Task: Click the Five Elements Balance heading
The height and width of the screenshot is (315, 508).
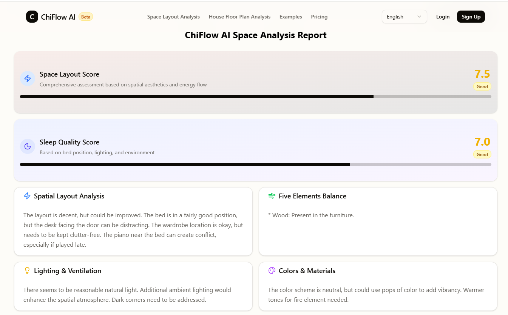Action: point(312,196)
